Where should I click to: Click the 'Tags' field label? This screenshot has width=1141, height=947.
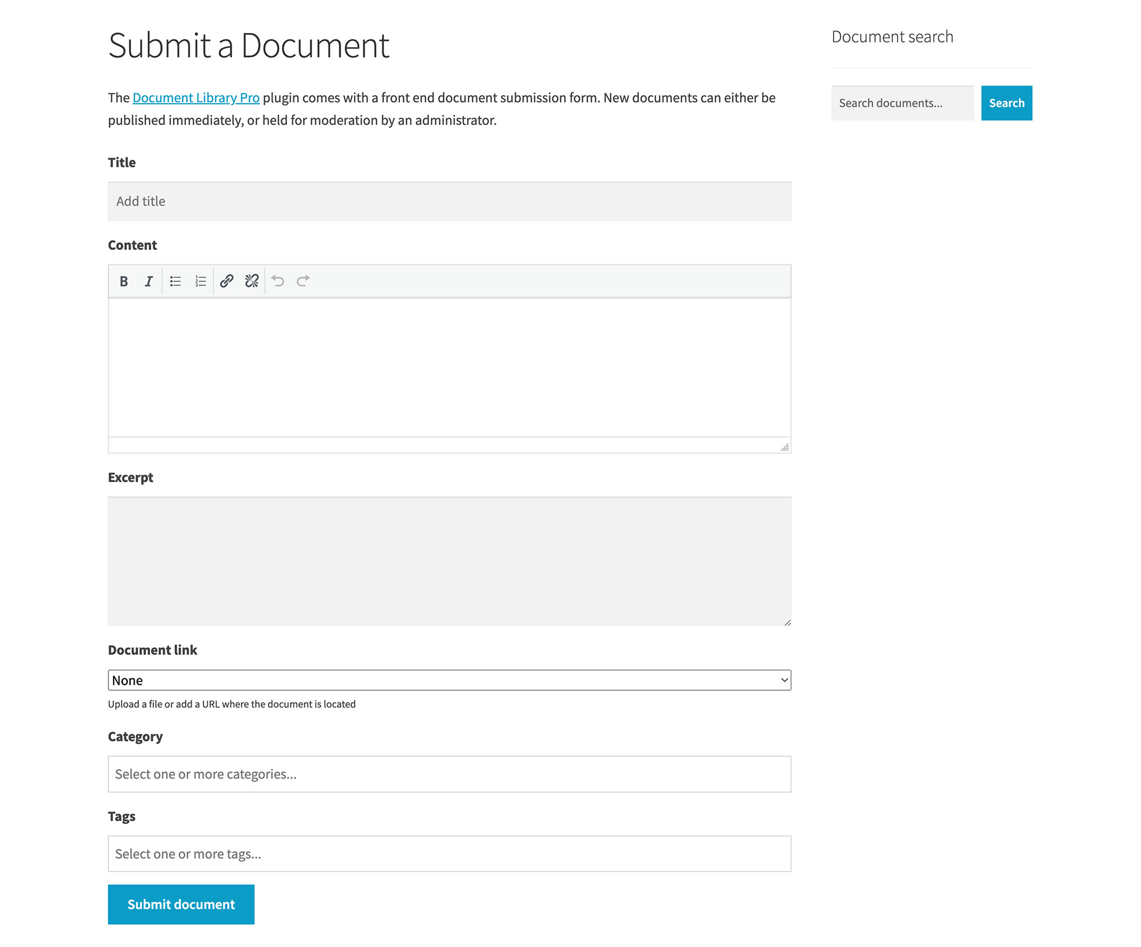coord(122,817)
